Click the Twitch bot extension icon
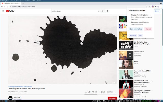The image size is (163, 102). [x=153, y=7]
